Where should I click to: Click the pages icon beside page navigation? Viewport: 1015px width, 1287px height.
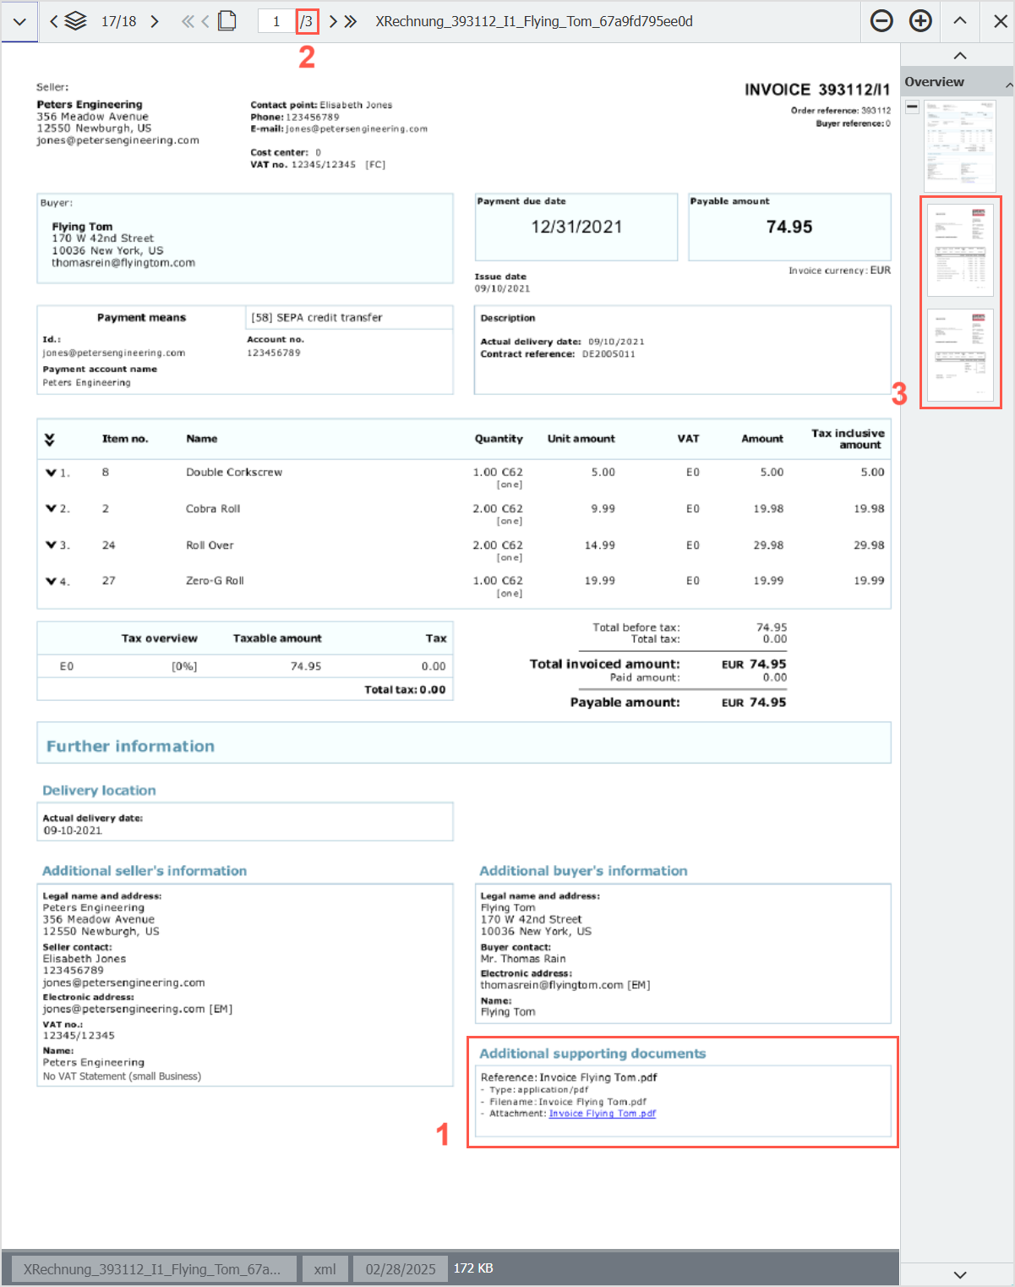[x=226, y=21]
